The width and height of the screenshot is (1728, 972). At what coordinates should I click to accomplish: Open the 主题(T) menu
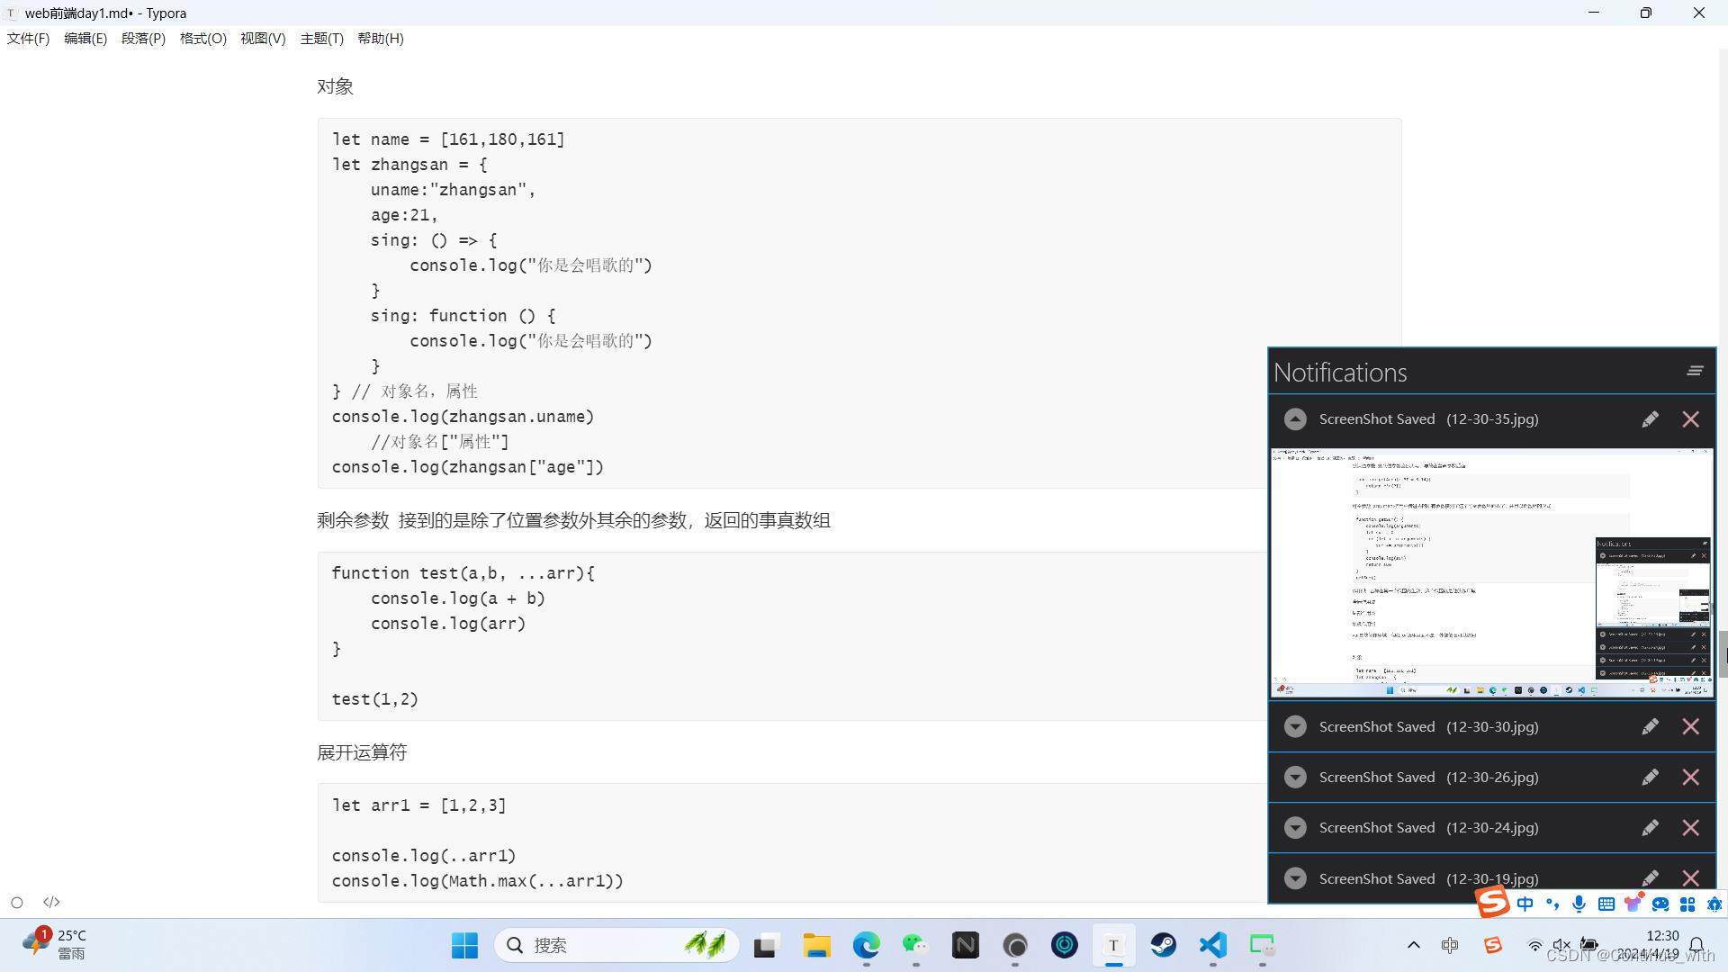pyautogui.click(x=321, y=39)
